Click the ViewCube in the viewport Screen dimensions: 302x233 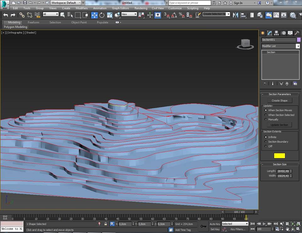coord(245,43)
